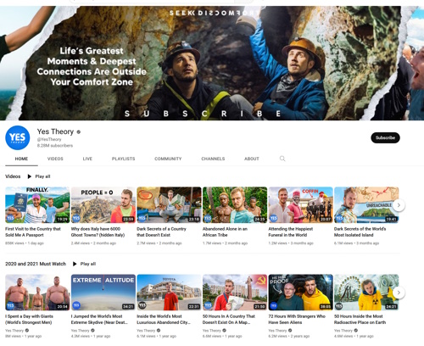Open the giants strongest men thumbnail

point(37,293)
